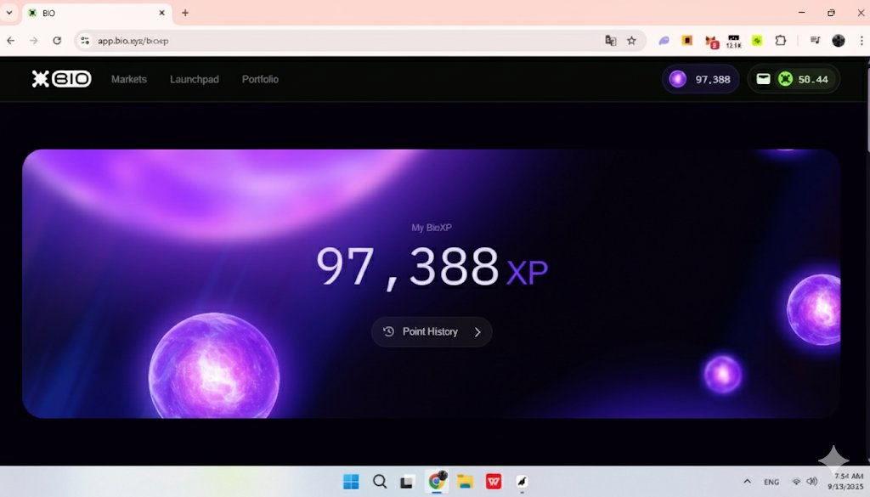Go back using browser back arrow

click(11, 41)
